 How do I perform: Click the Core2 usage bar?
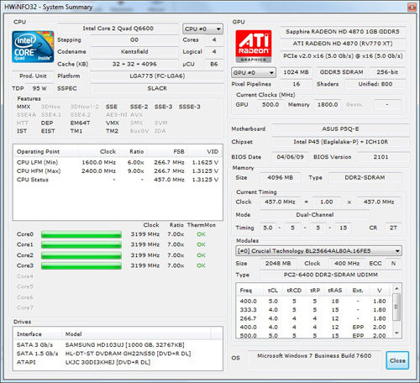[x=81, y=255]
